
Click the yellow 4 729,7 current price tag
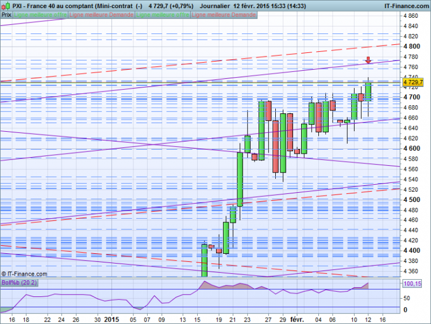tap(413, 82)
